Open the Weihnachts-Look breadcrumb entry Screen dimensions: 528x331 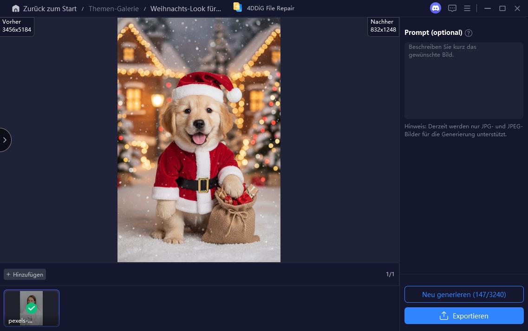pyautogui.click(x=186, y=8)
